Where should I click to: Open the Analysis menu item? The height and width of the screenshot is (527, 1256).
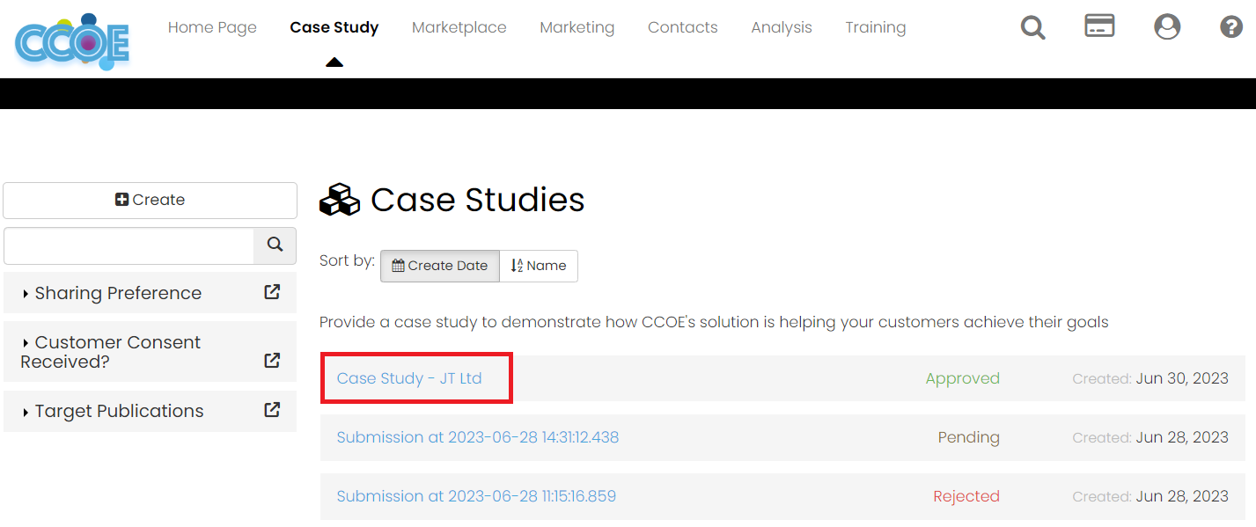782,27
